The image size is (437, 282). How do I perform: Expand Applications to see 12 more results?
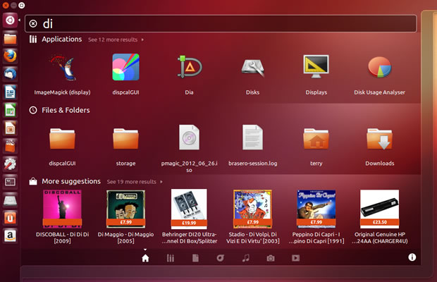(x=116, y=40)
